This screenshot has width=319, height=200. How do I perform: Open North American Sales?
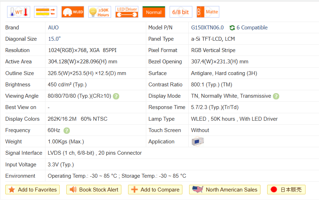tap(225, 190)
